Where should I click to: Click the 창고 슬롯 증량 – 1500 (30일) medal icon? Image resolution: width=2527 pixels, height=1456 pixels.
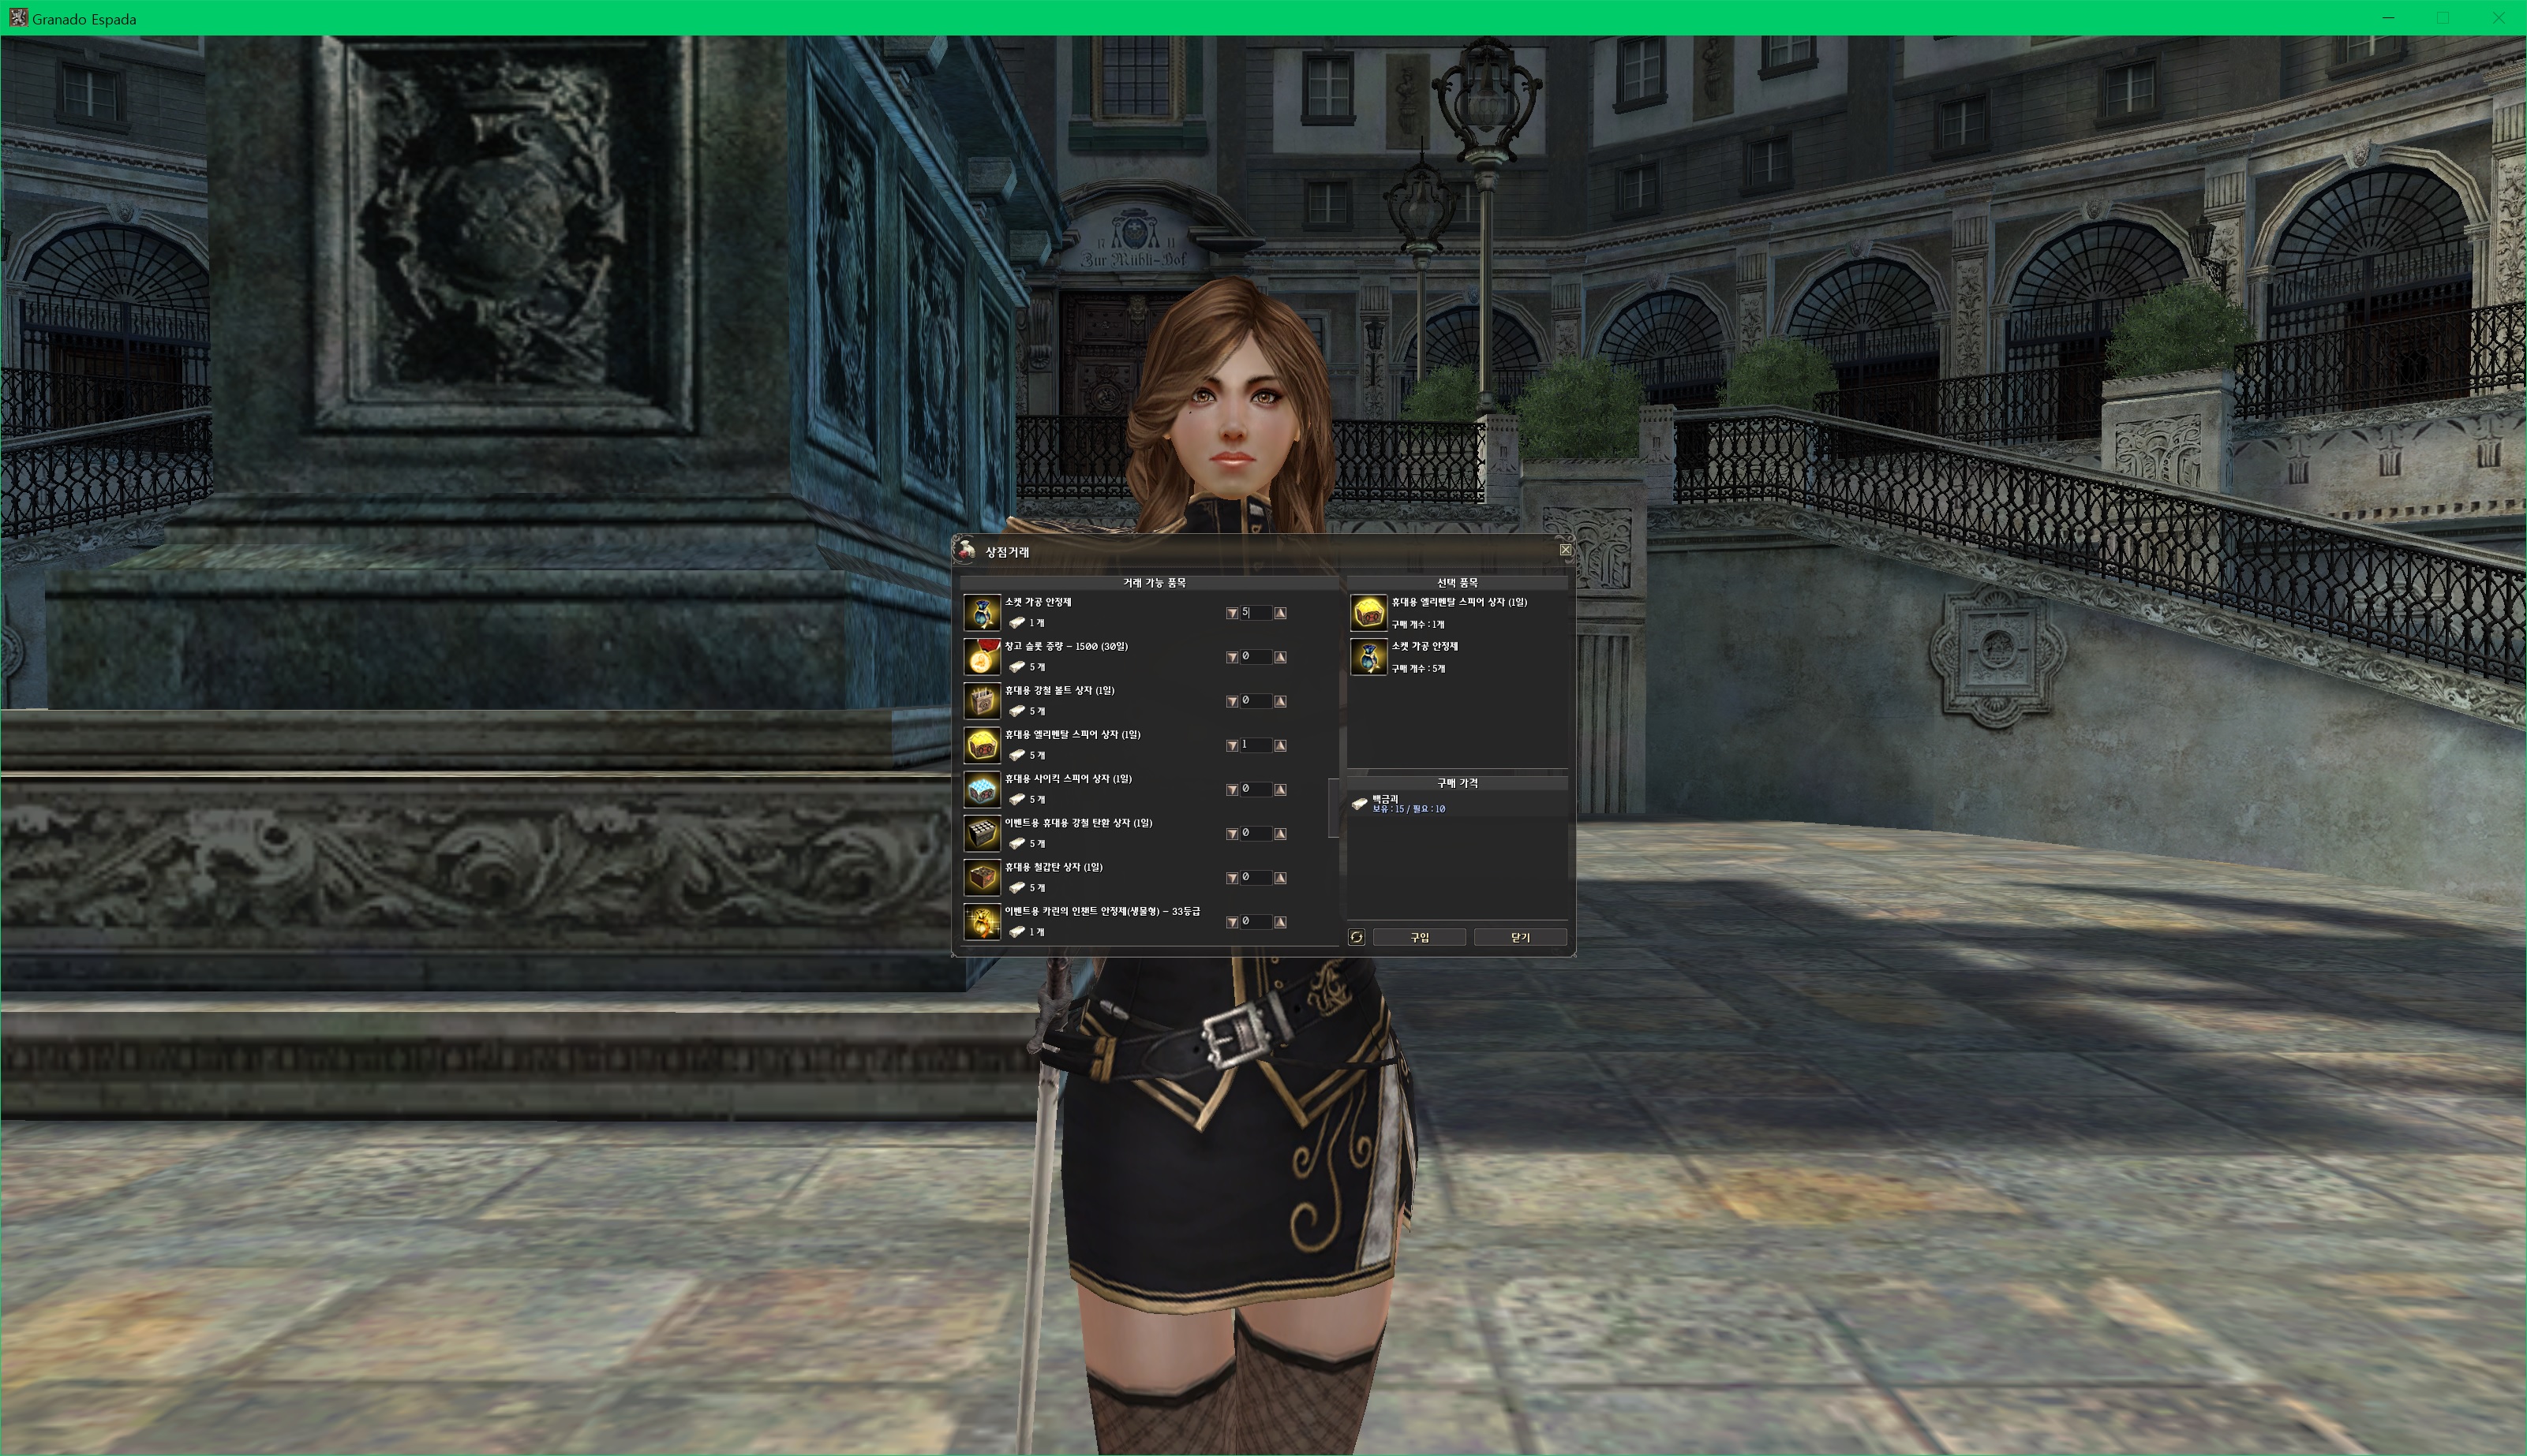coord(982,656)
